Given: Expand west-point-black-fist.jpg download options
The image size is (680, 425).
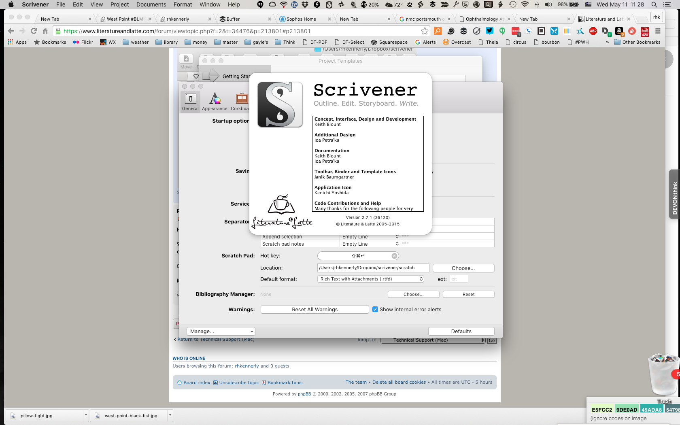Looking at the screenshot, I should [x=170, y=415].
